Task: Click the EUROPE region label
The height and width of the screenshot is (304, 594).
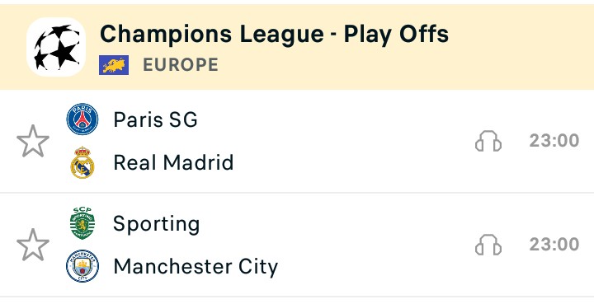Action: (x=181, y=64)
